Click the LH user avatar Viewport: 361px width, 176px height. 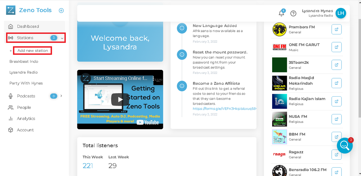pyautogui.click(x=341, y=13)
